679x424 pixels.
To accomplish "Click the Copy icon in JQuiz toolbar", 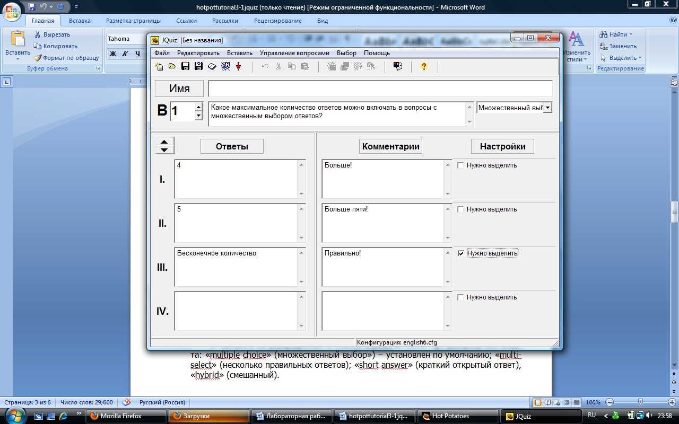I will click(x=292, y=66).
